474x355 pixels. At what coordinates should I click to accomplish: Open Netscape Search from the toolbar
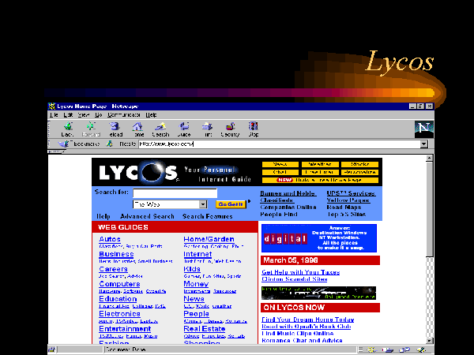(x=160, y=128)
